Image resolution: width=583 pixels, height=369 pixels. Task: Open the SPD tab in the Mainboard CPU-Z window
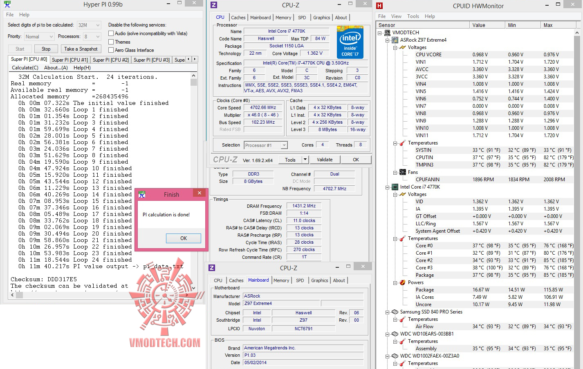pos(300,280)
